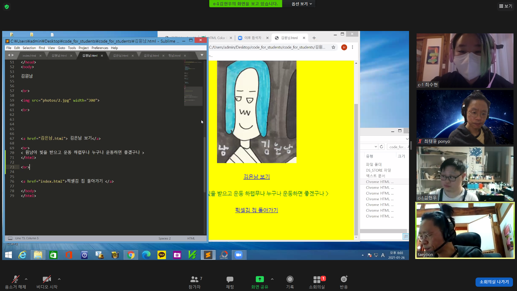Click 소회의실 나가기 leave breakout room button

tap(494, 282)
